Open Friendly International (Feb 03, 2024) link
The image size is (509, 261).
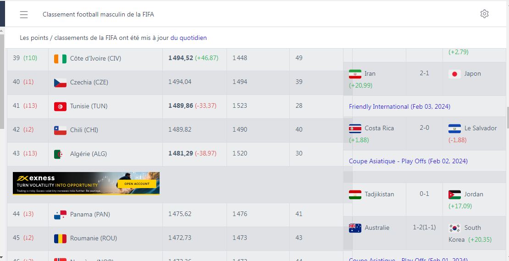399,106
